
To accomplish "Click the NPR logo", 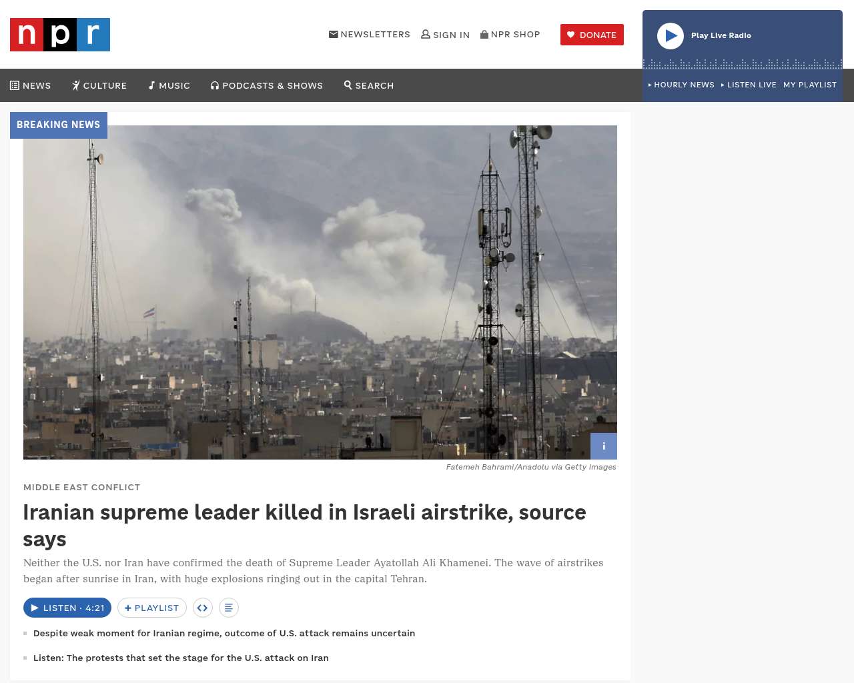I will [x=60, y=35].
